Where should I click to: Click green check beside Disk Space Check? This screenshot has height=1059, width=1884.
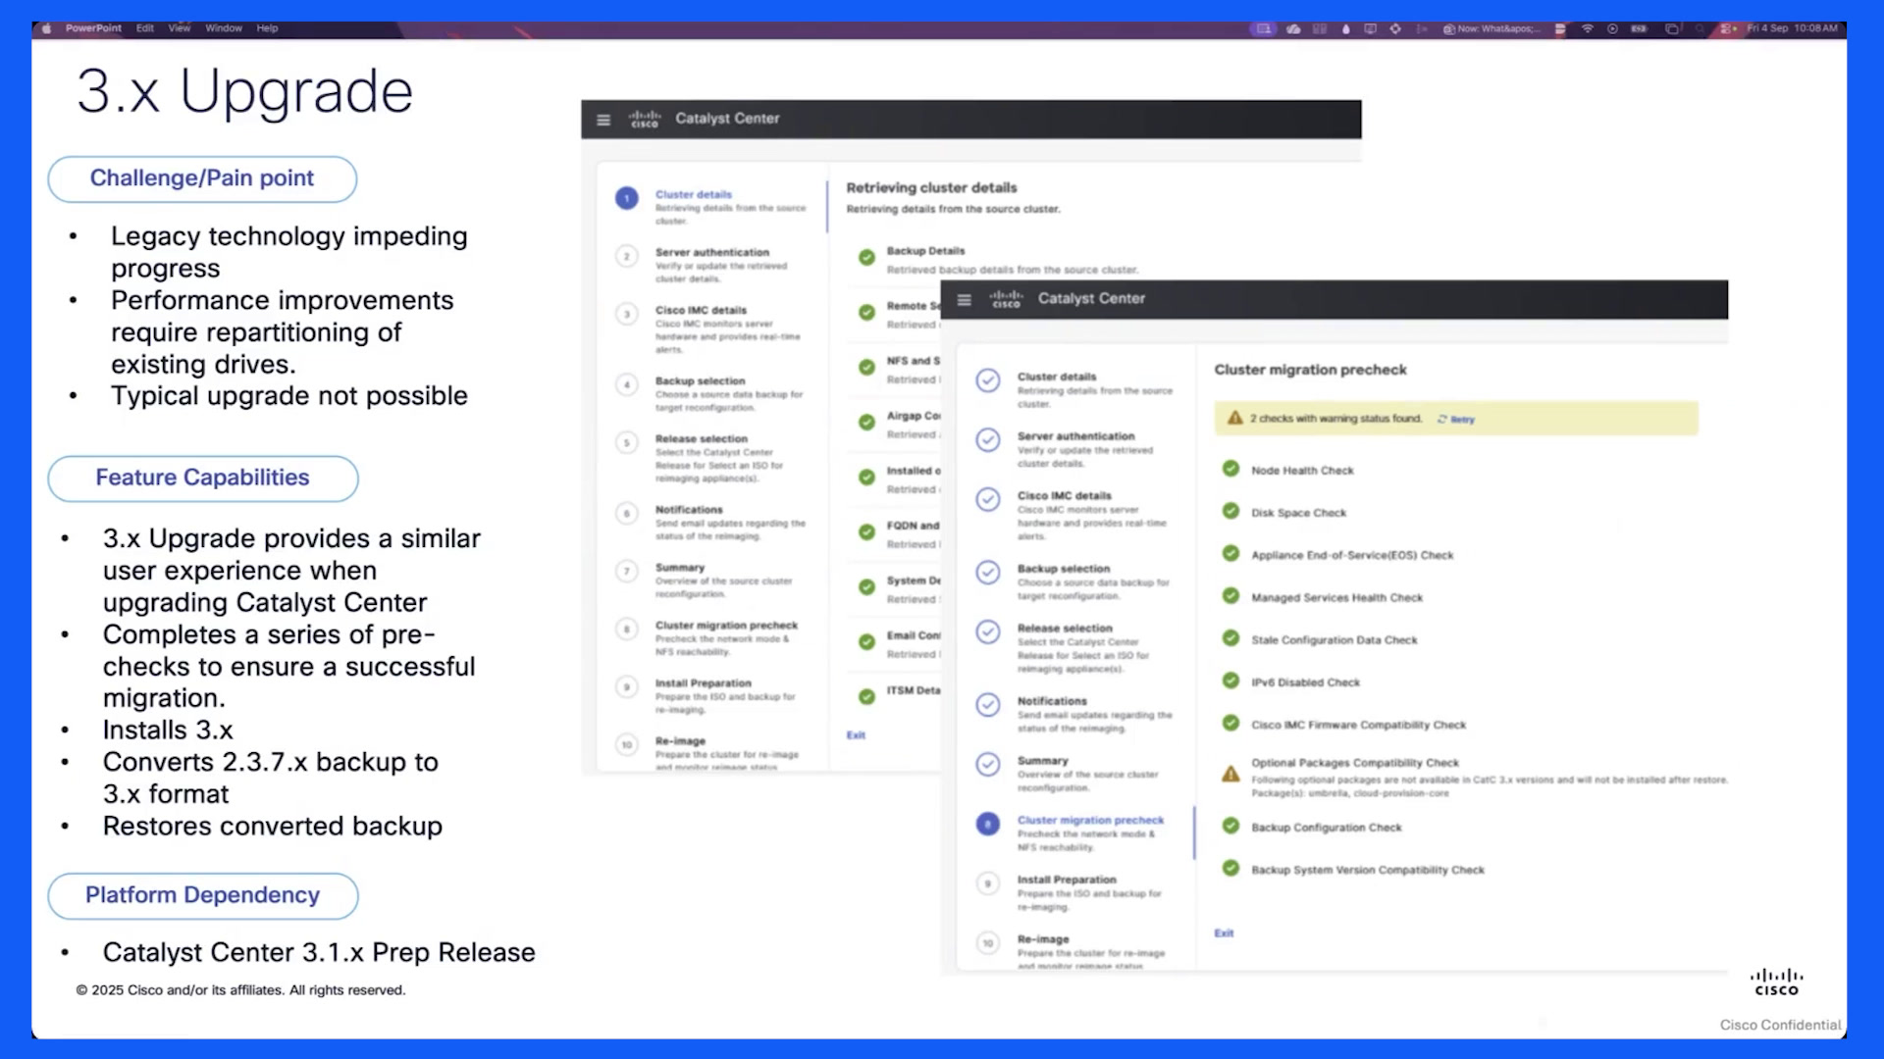(x=1230, y=511)
